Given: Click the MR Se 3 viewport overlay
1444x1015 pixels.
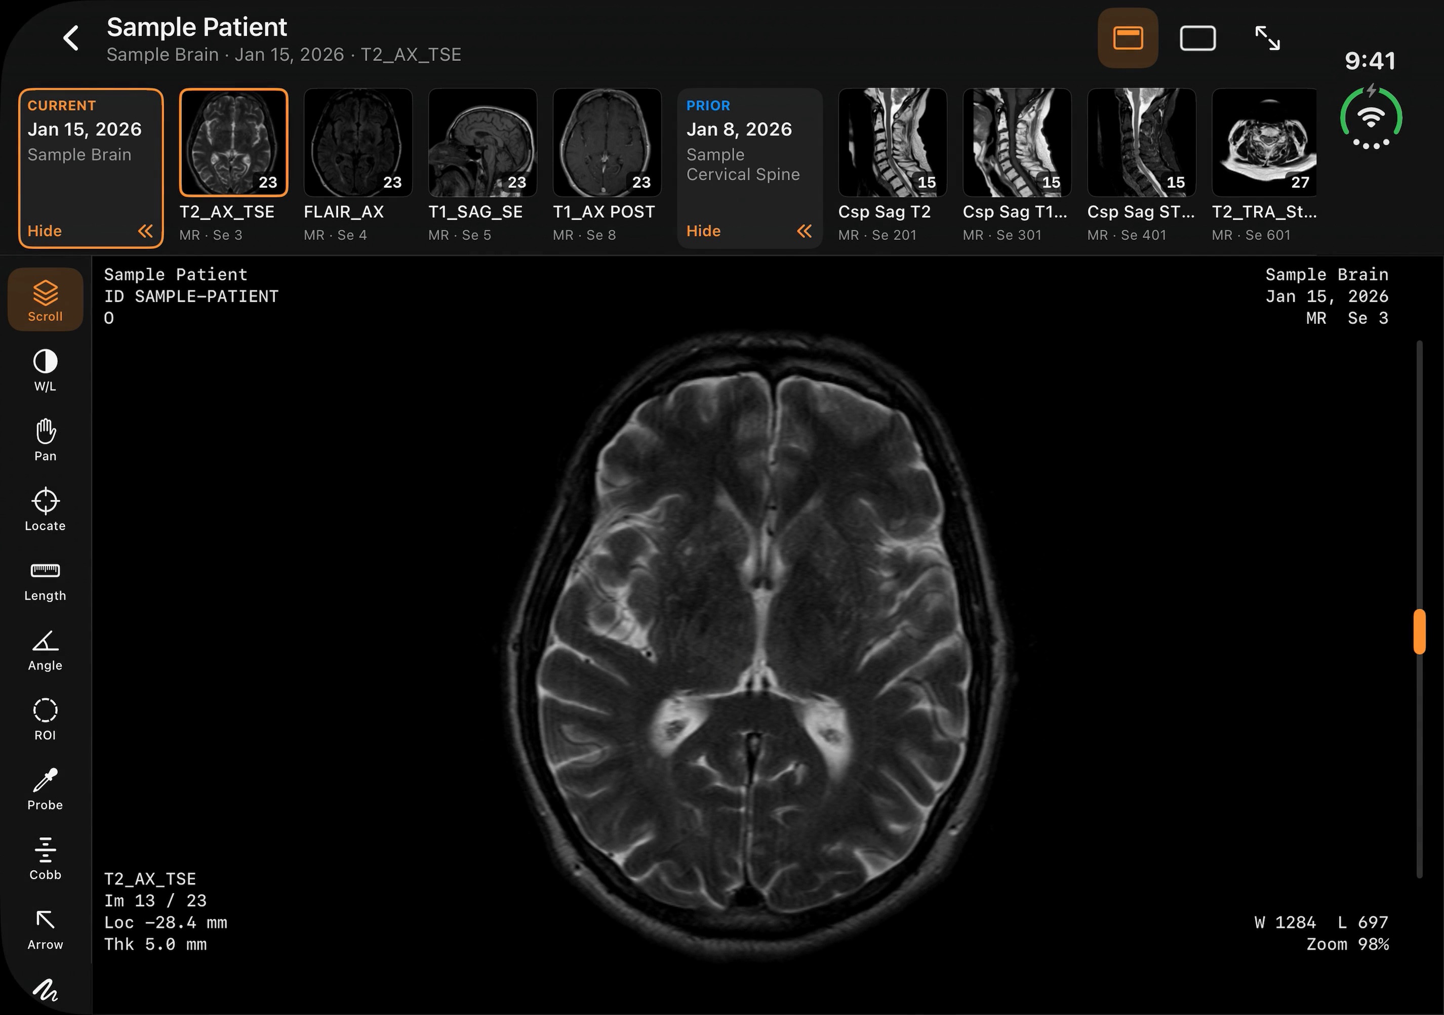Looking at the screenshot, I should 1347,318.
